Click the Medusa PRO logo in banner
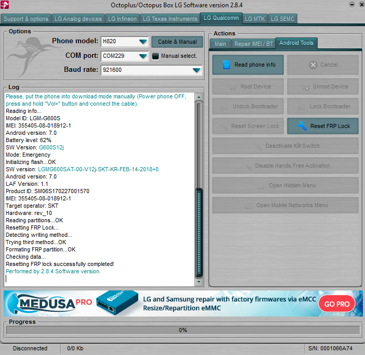 tap(50, 303)
